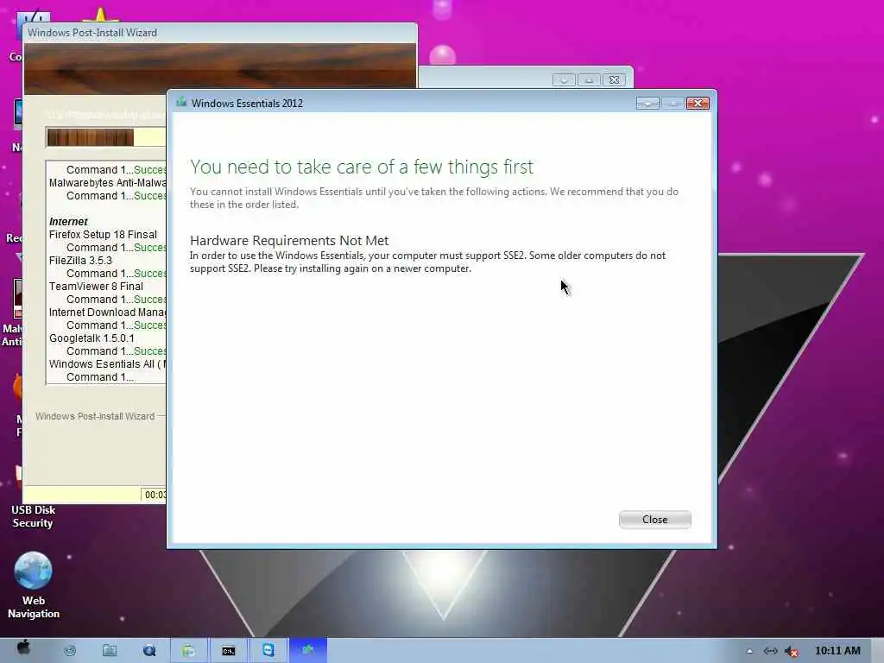Open the Post-Install Wizard taskbar icon
884x663 pixels.
[188, 651]
